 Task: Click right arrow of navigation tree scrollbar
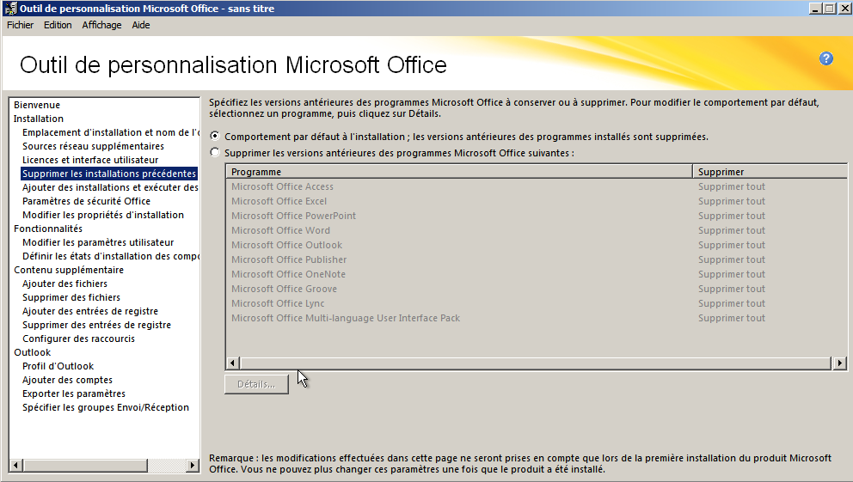(192, 465)
